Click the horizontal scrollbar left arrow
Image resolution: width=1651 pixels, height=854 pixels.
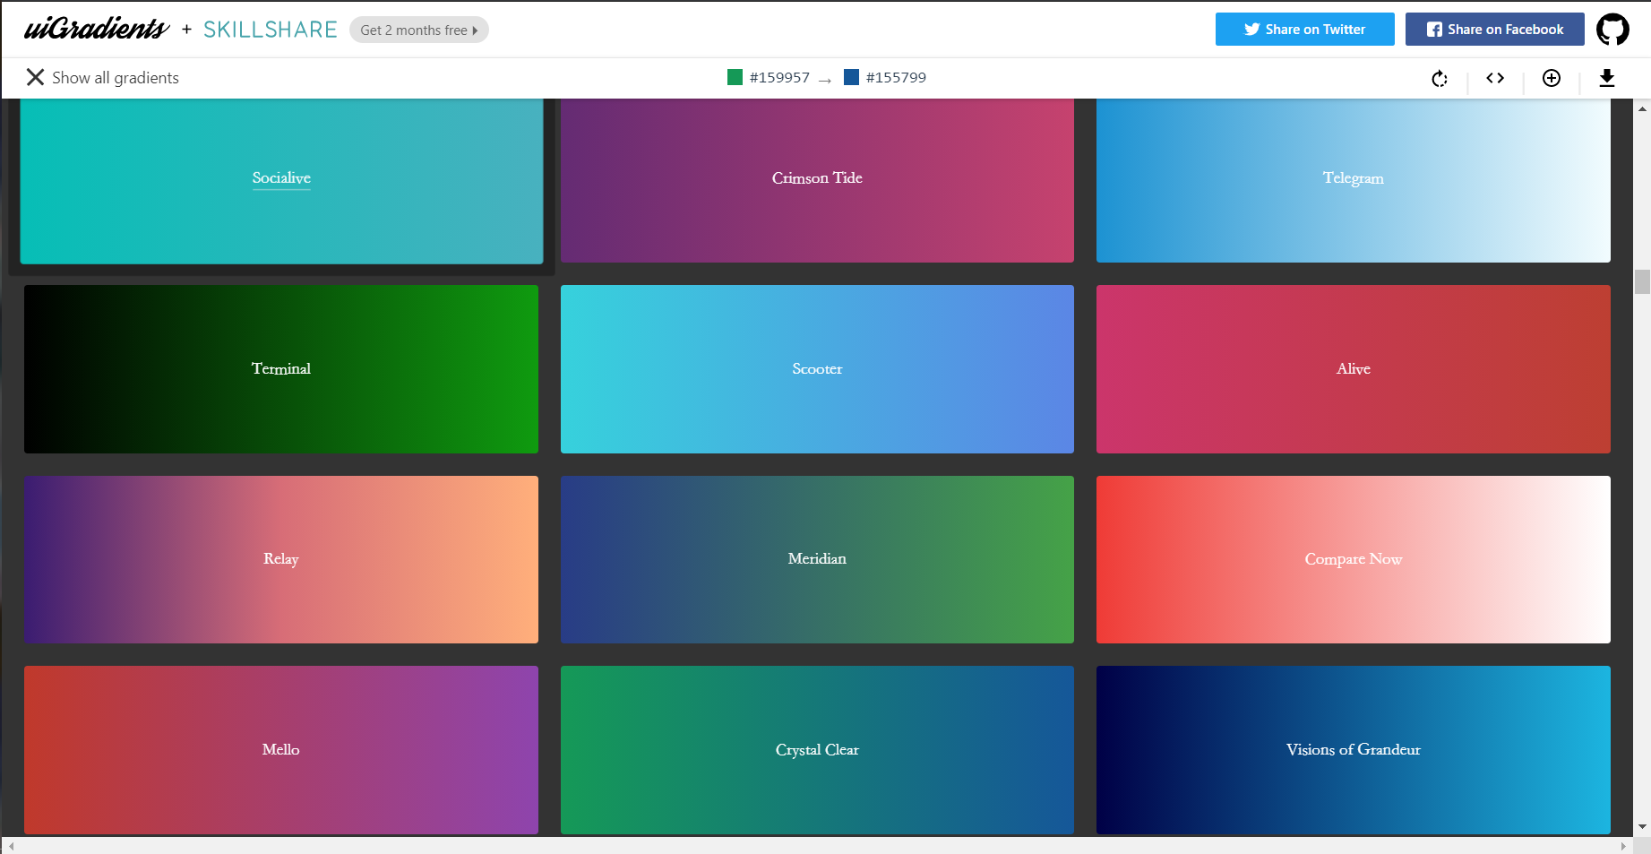pos(11,846)
